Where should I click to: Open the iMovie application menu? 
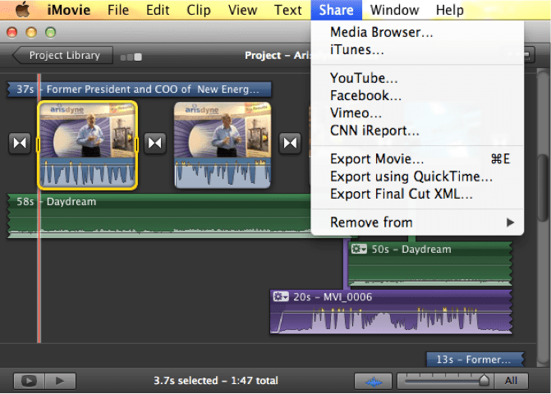(69, 10)
